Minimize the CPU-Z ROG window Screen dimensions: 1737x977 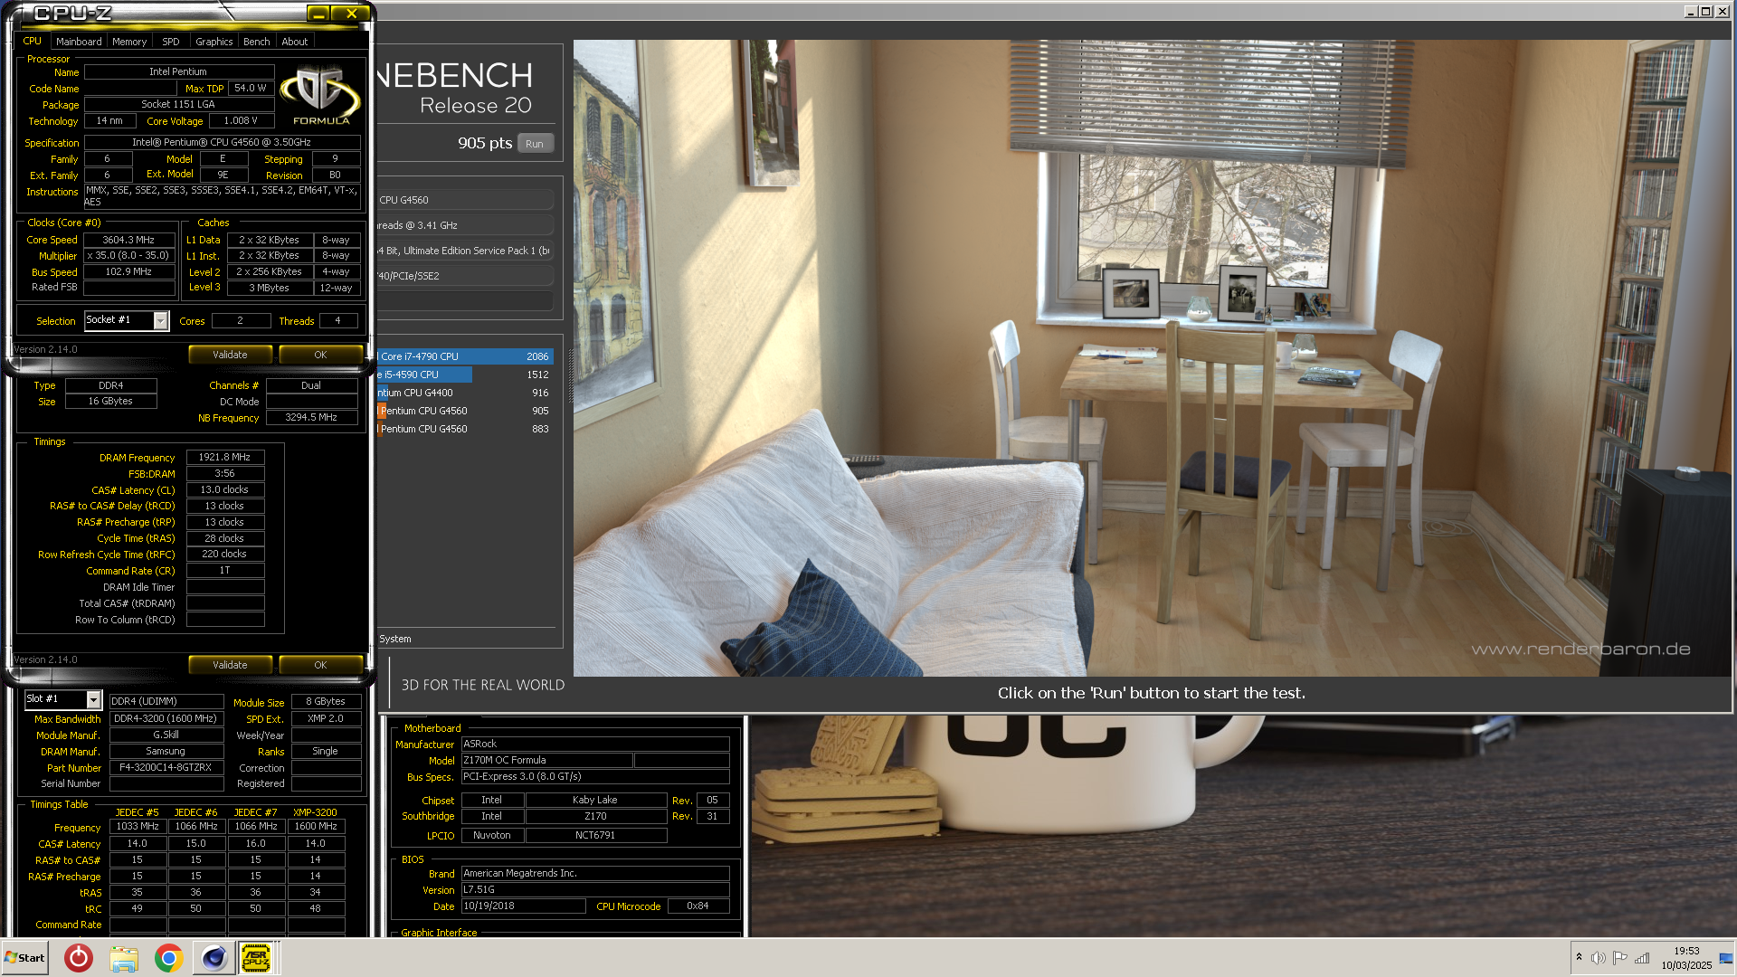click(x=318, y=13)
